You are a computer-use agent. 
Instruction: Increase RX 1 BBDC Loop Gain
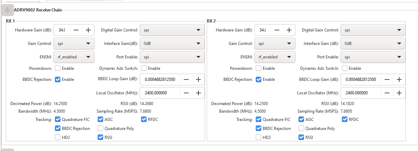[198, 79]
